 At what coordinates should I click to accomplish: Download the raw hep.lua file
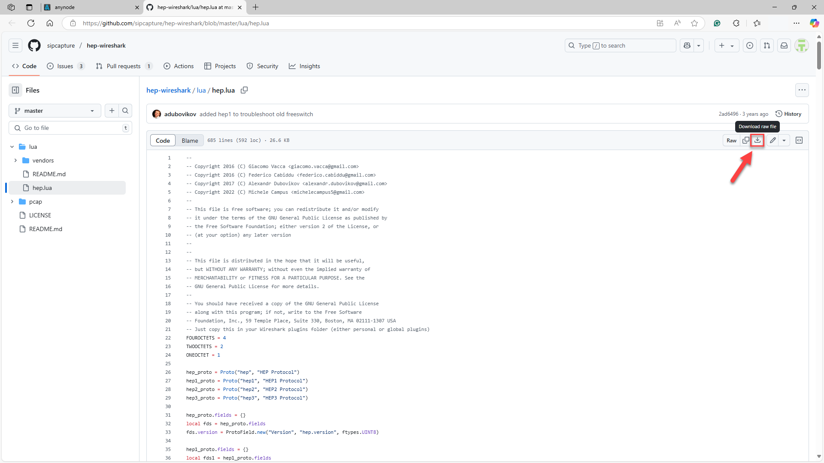pyautogui.click(x=757, y=140)
